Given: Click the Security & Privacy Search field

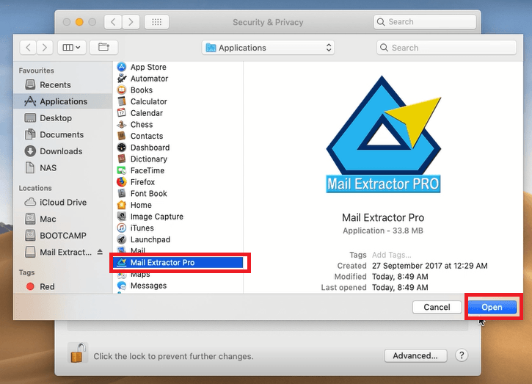Looking at the screenshot, I should 425,22.
